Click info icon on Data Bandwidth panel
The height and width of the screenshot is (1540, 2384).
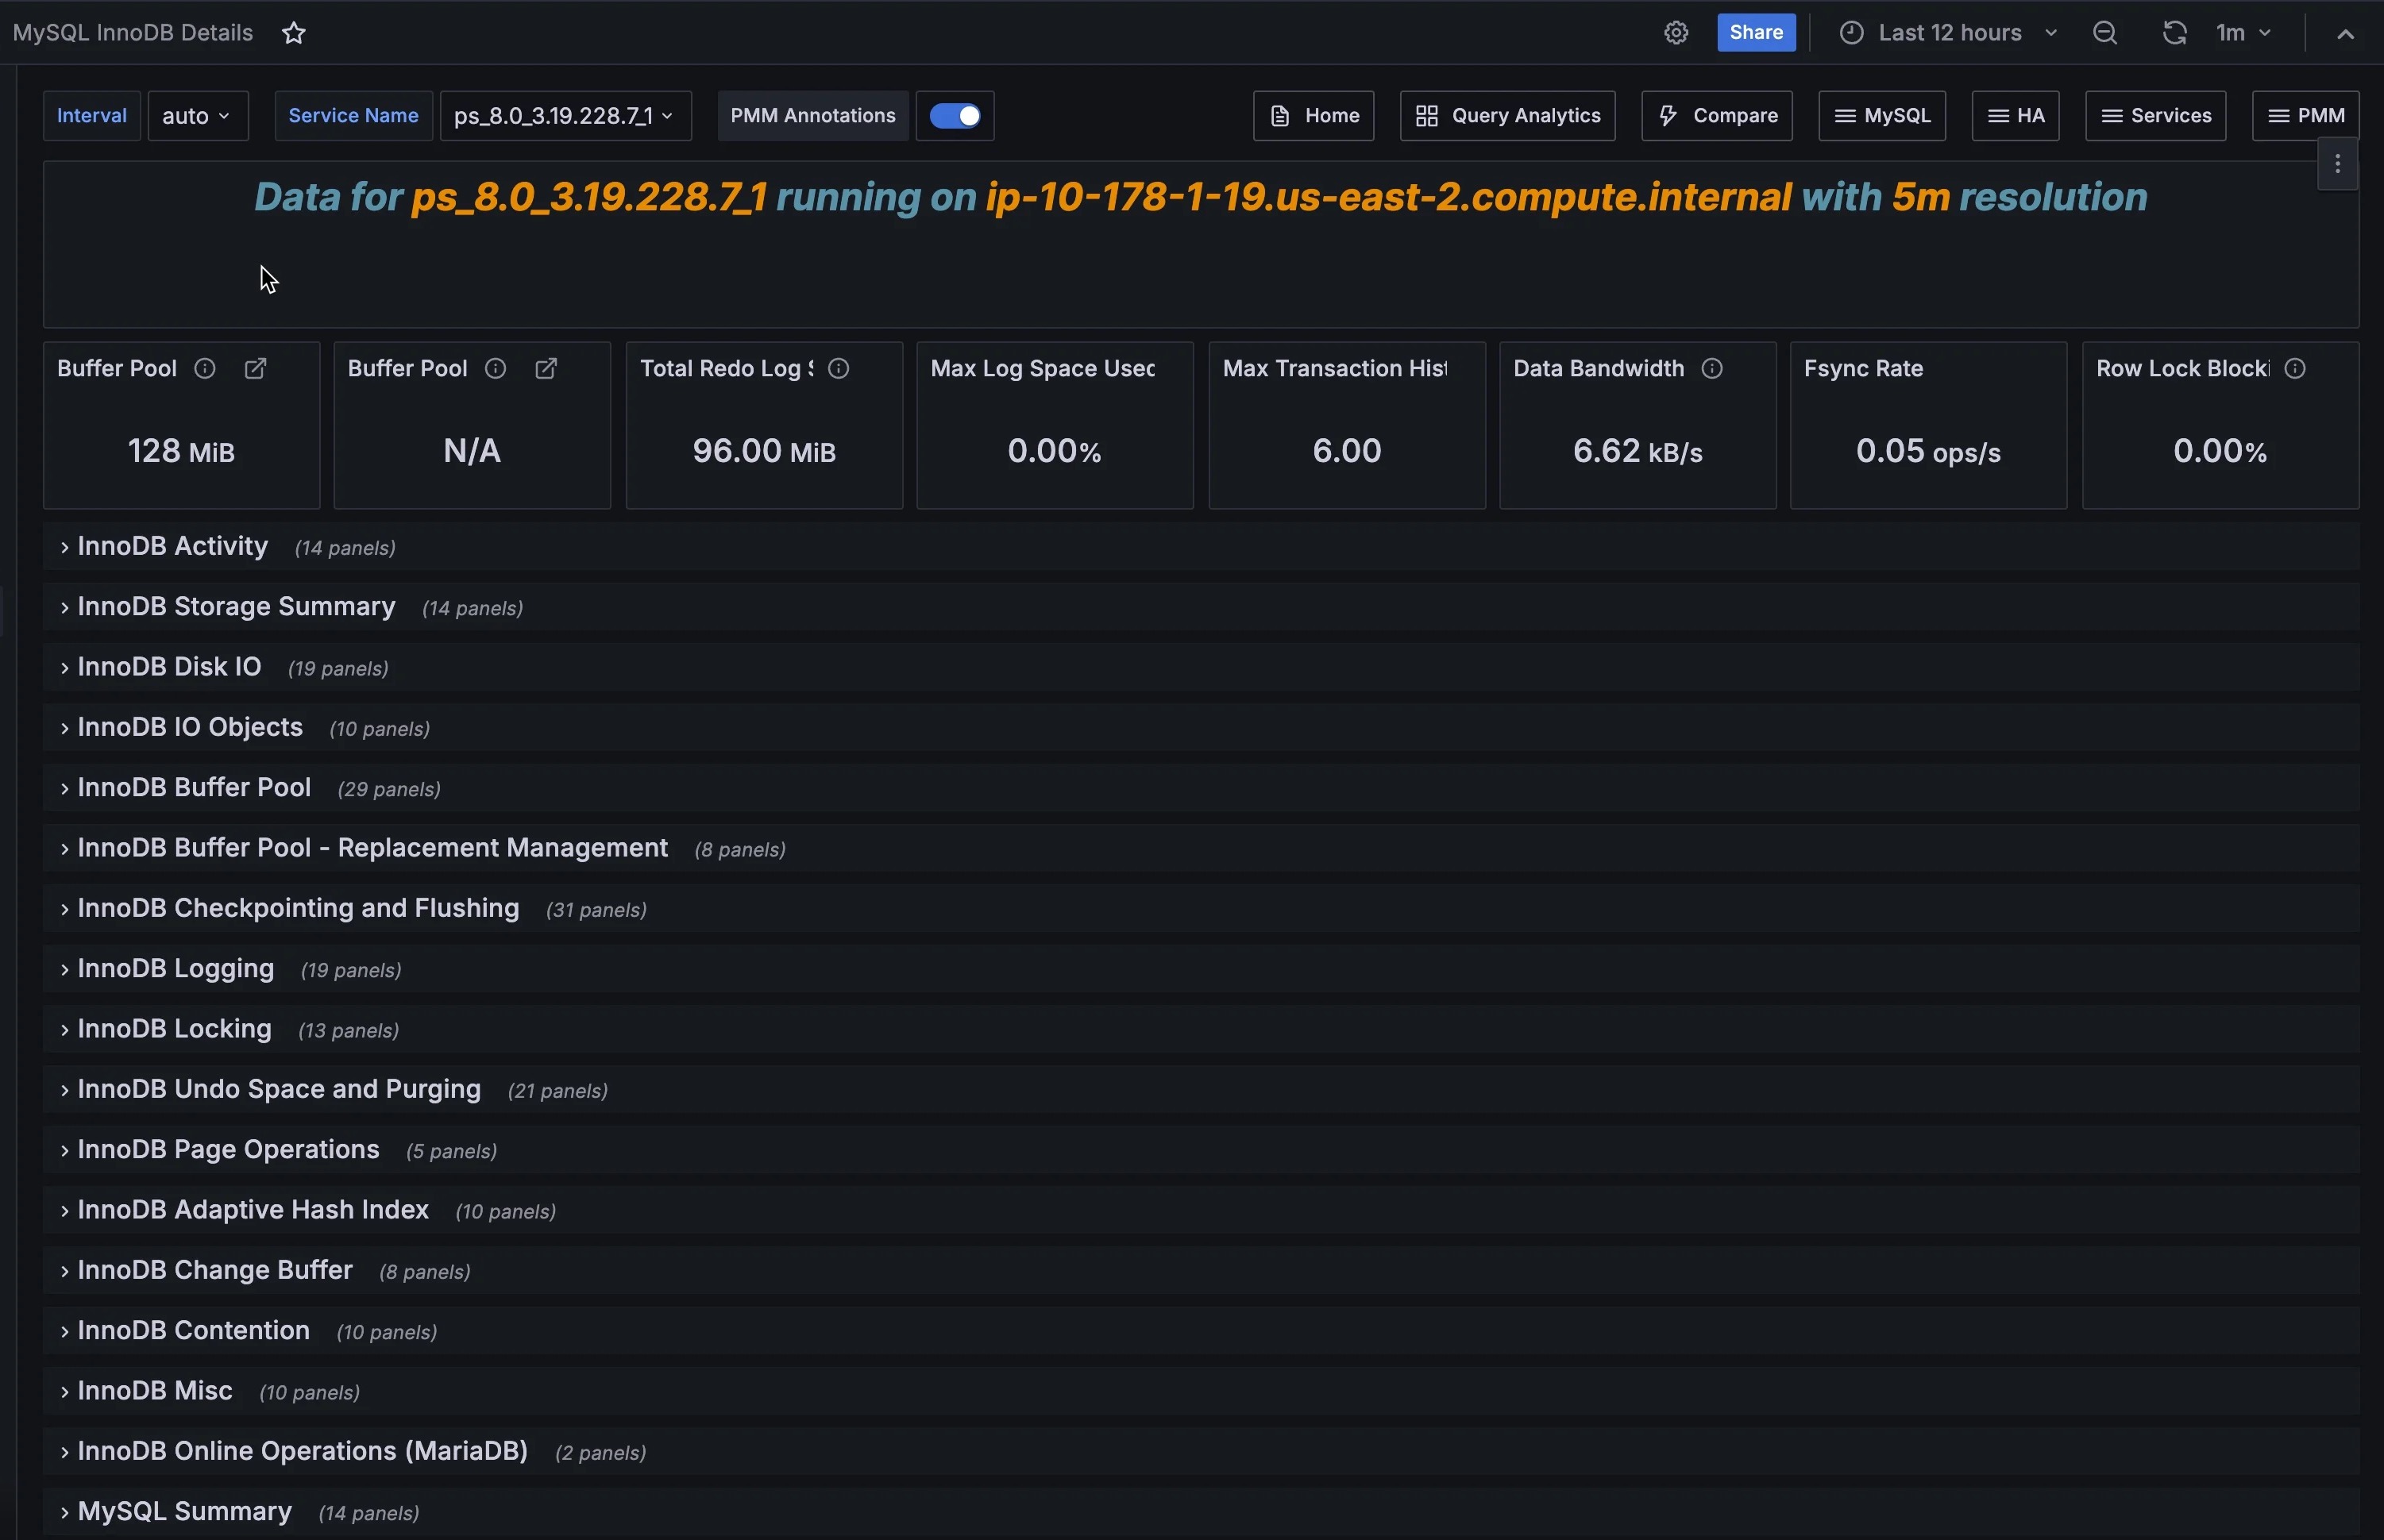(x=1711, y=369)
